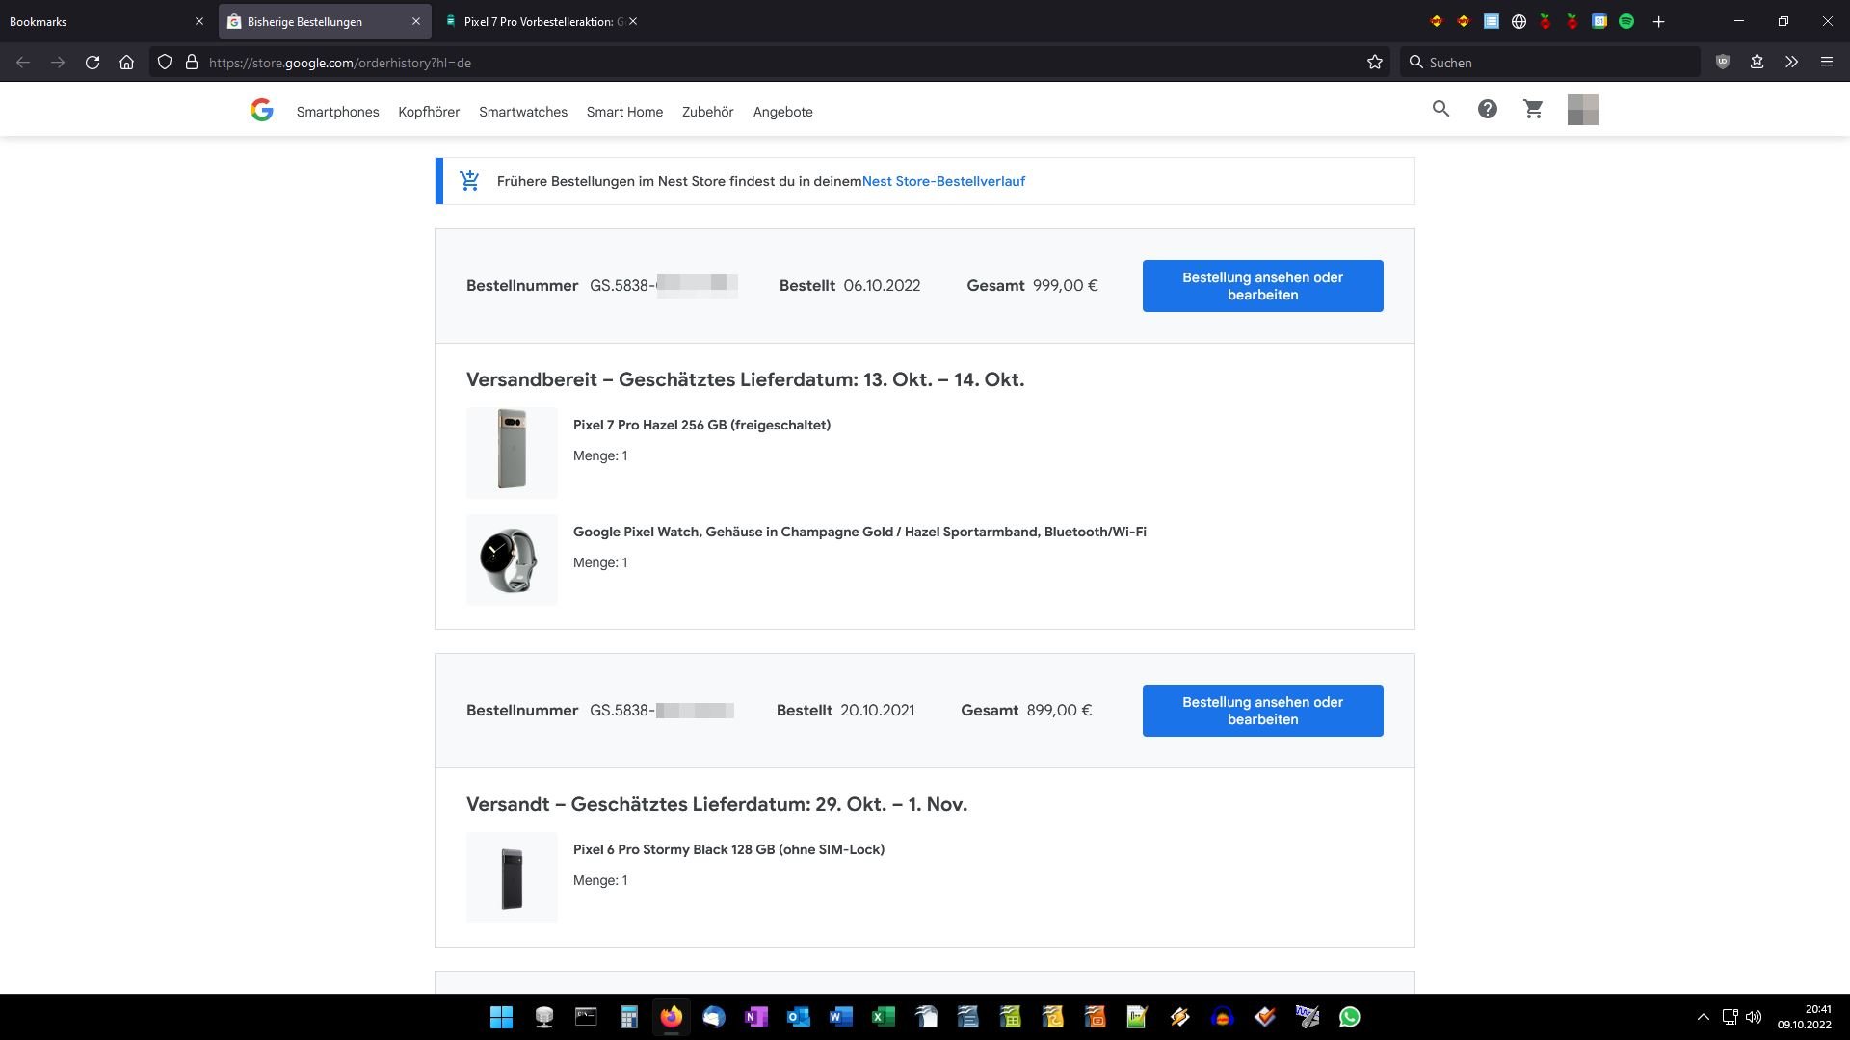
Task: Open the store search magnifier icon
Action: coord(1440,110)
